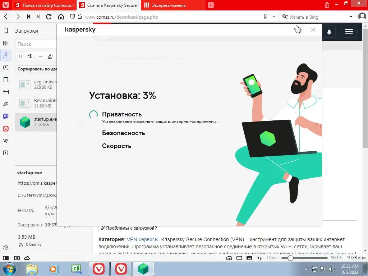Open the 'Сортировать по дате' sort dropdown

point(37,69)
